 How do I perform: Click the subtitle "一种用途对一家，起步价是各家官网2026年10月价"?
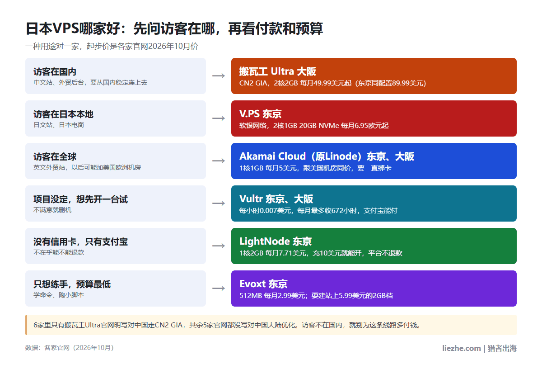(x=112, y=46)
